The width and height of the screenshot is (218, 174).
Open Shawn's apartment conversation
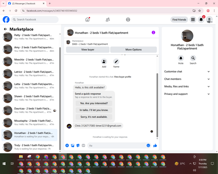29,98
